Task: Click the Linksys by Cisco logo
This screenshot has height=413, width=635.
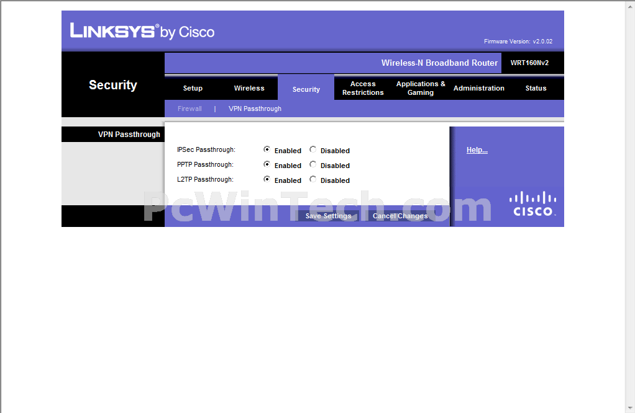Action: click(x=142, y=31)
